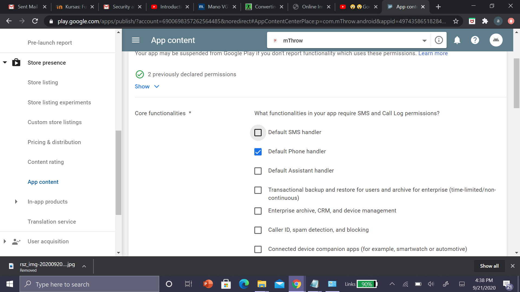This screenshot has height=292, width=520.
Task: Click the Learn more link
Action: (433, 53)
